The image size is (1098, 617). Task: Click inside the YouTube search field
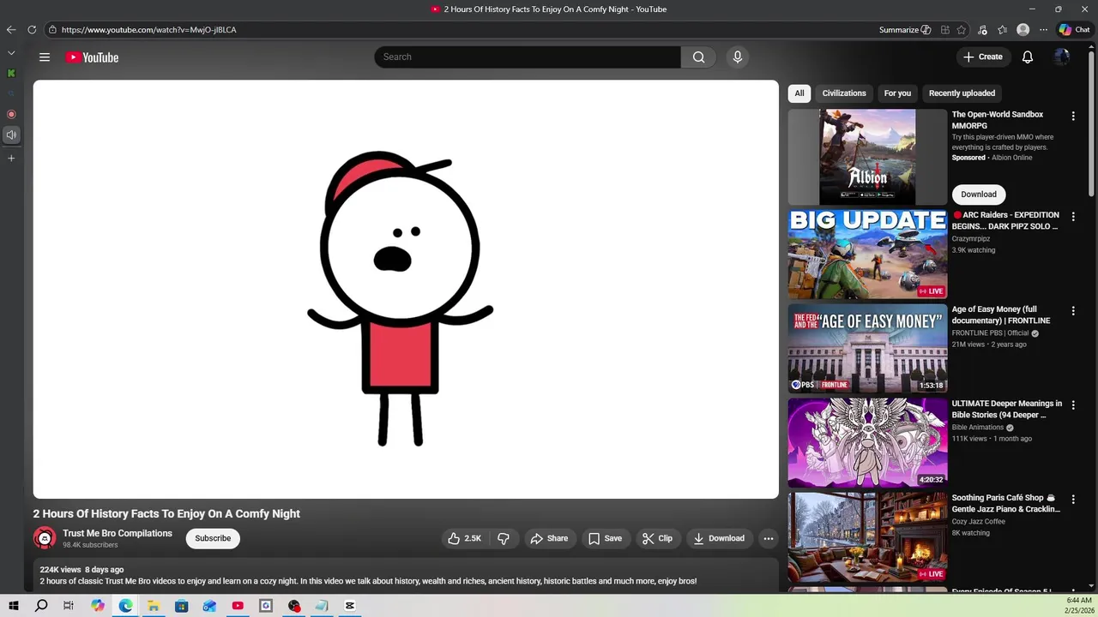point(528,57)
